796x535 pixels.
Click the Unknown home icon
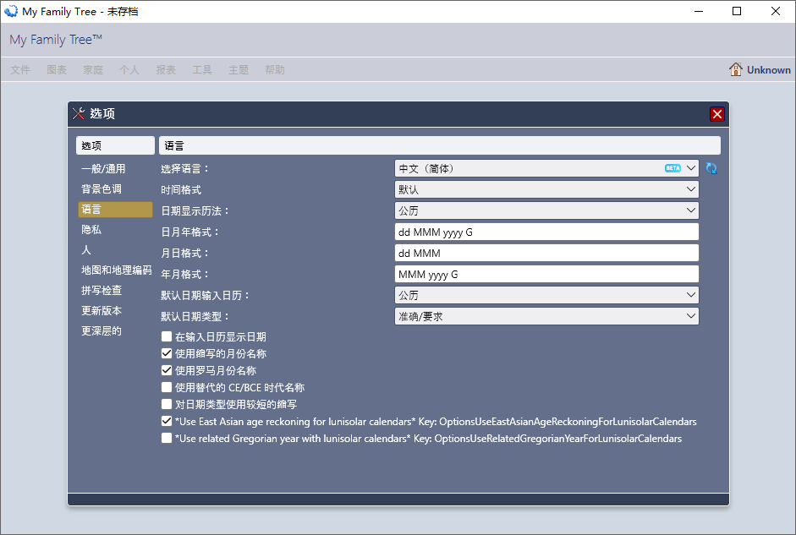click(x=736, y=69)
